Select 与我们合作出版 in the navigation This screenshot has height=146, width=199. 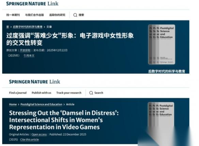tap(34, 15)
